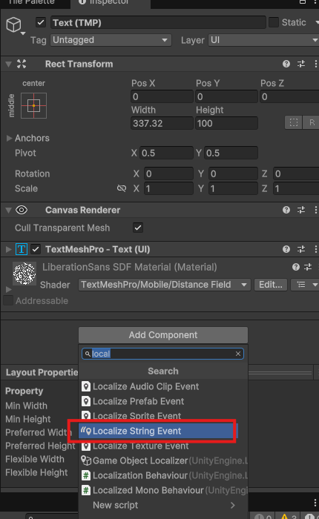Toggle the Addressable checkbox
319x519 pixels.
[x=8, y=300]
